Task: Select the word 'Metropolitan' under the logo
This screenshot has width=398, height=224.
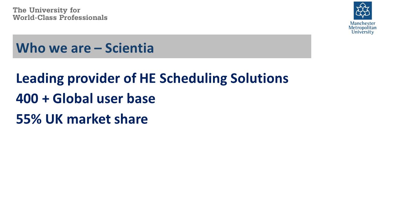Action: pos(363,28)
